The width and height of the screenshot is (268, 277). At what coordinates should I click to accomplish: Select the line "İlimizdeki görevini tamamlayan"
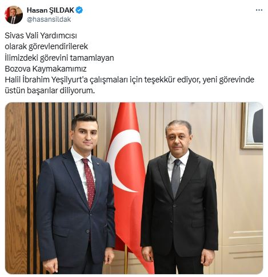59,58
